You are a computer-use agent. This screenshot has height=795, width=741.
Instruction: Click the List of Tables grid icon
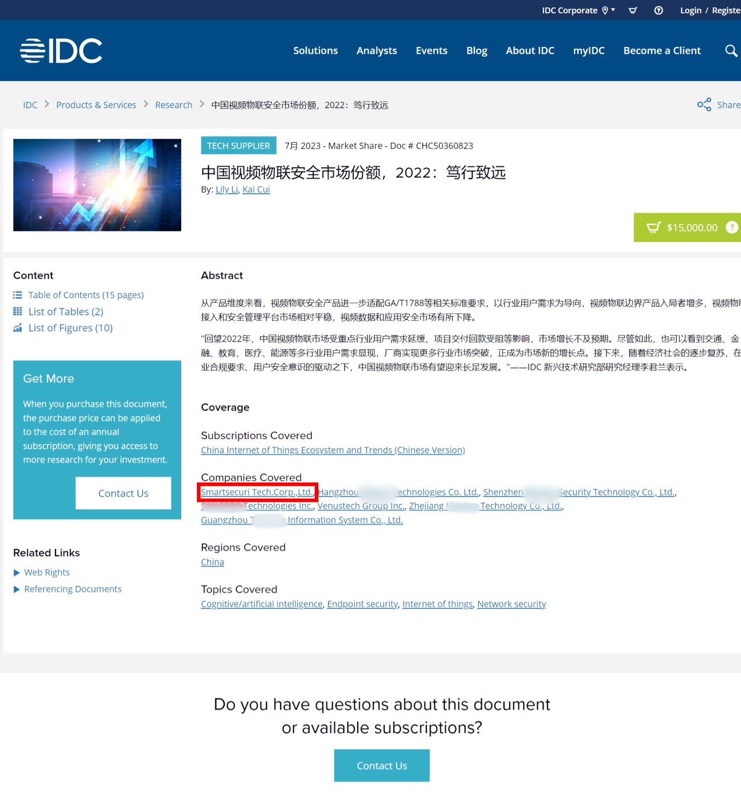coord(17,311)
